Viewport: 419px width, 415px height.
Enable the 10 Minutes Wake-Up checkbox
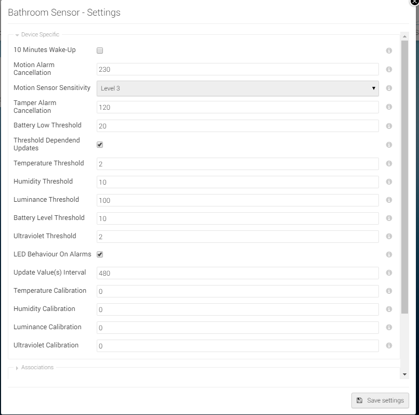point(100,50)
